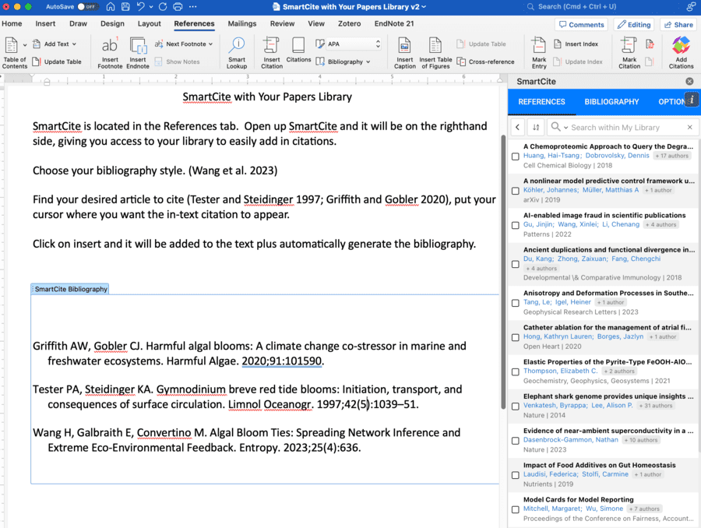Open the search scope dropdown in SmartCite
701x528 pixels.
566,128
